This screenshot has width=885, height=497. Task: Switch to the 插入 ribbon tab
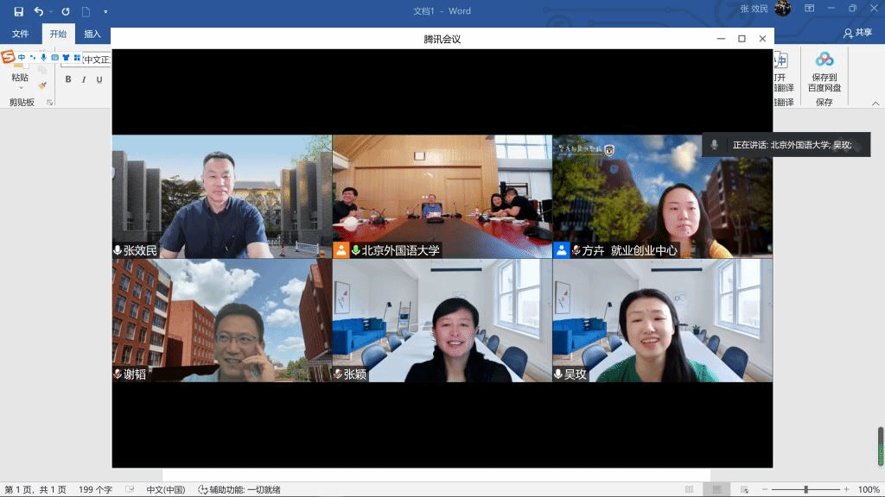(92, 35)
